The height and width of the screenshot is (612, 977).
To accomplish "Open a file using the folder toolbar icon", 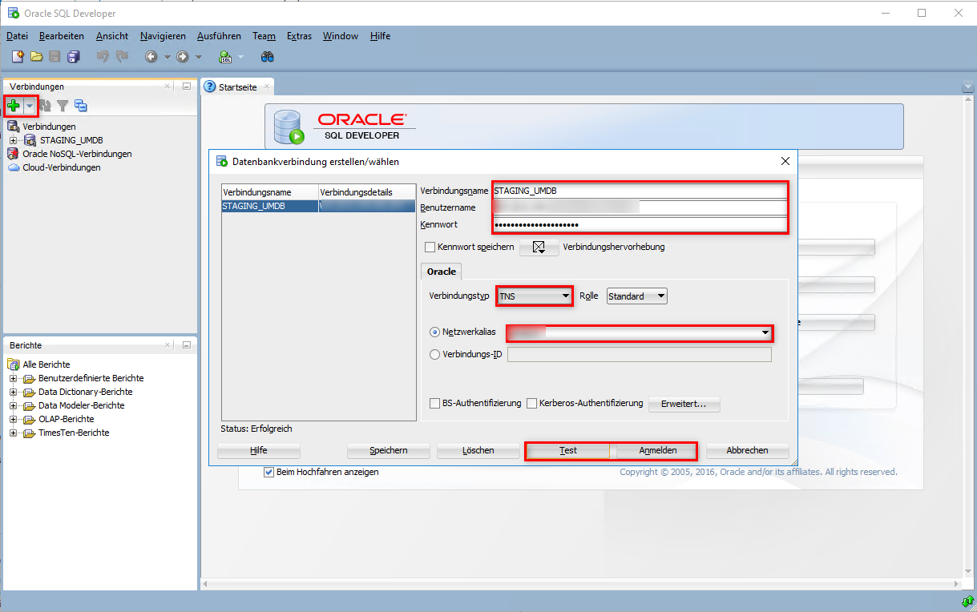I will tap(35, 56).
